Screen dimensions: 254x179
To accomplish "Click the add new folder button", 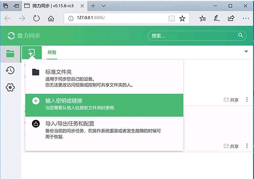I will click(x=32, y=53).
